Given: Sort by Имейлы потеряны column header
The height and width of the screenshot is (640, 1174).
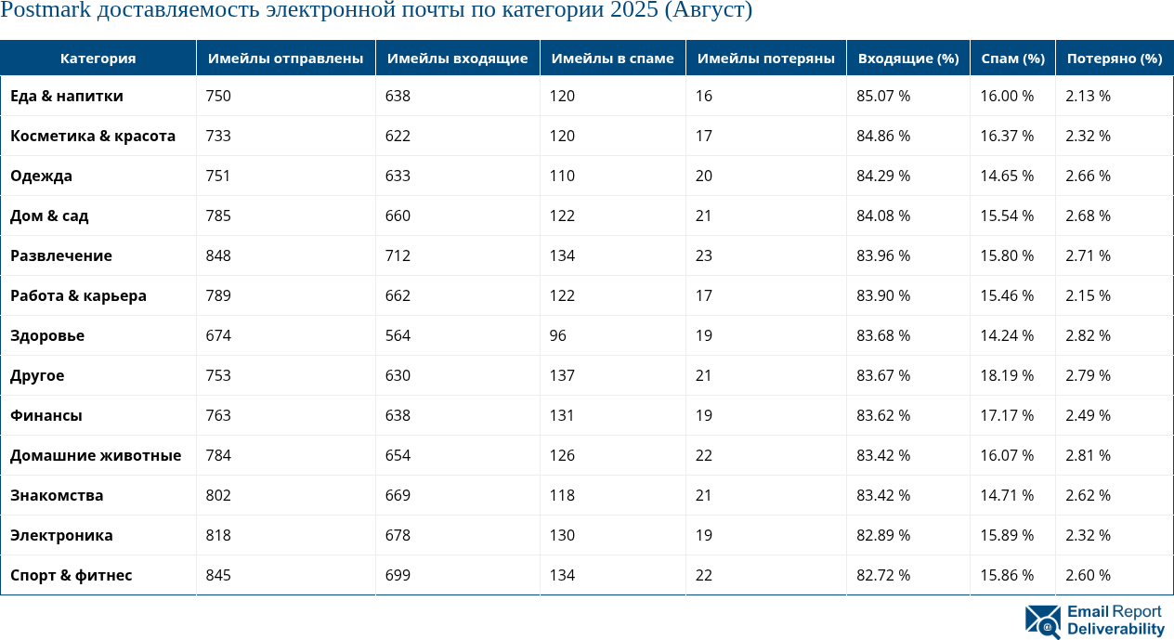Looking at the screenshot, I should (764, 57).
